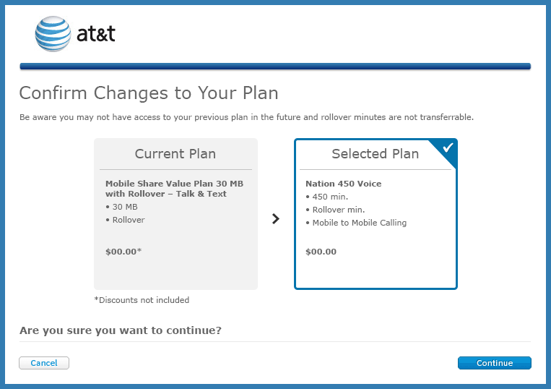This screenshot has width=551, height=389.
Task: Click the current plan $00.00* price
Action: pyautogui.click(x=123, y=252)
